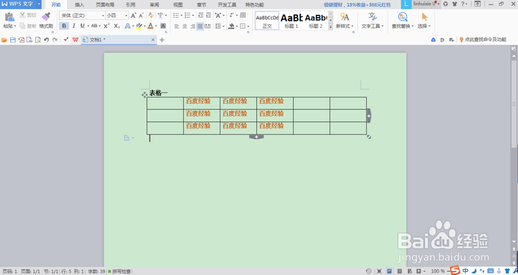Toggle justified alignment
Viewport: 518px width, 275px height.
[x=200, y=26]
